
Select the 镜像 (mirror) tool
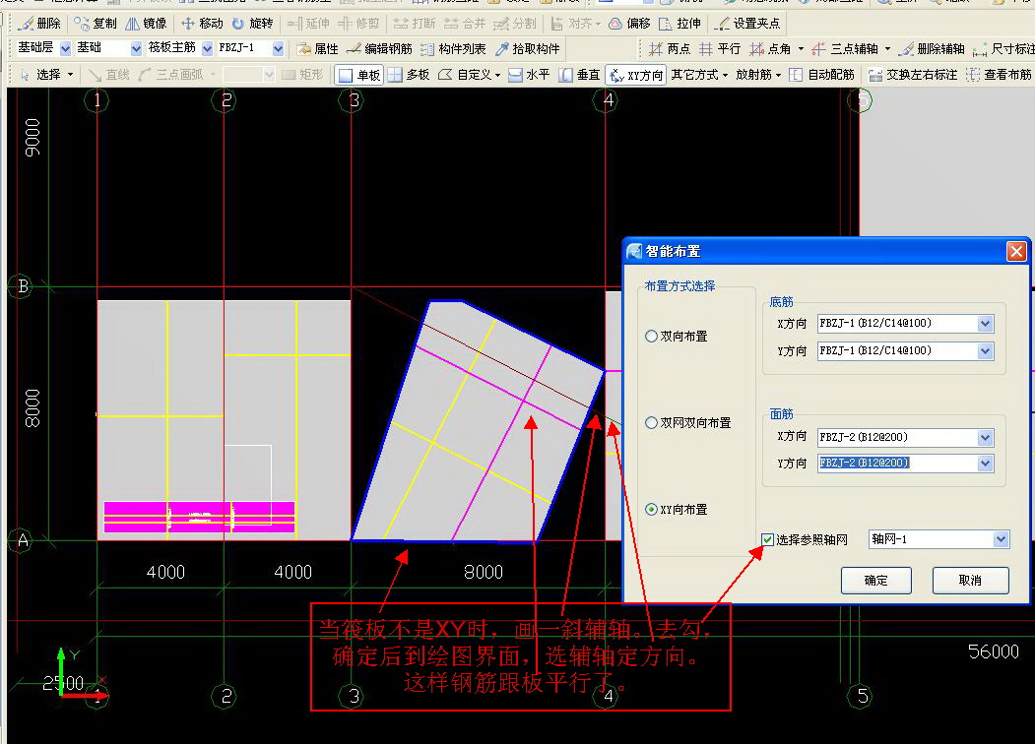pyautogui.click(x=146, y=24)
